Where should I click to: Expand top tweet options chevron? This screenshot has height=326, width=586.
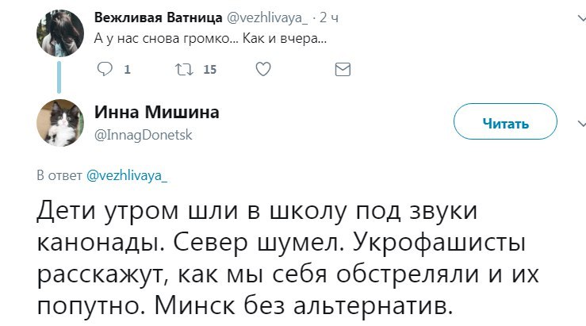pyautogui.click(x=581, y=17)
